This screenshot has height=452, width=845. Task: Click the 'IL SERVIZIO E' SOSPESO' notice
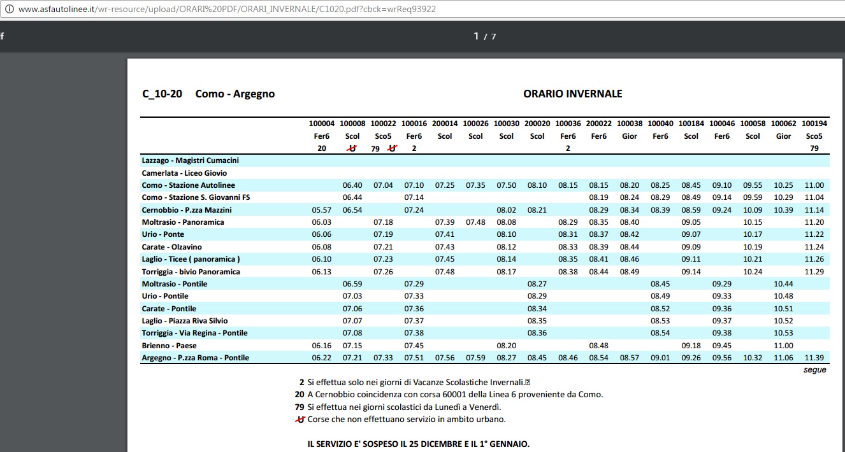[x=418, y=444]
